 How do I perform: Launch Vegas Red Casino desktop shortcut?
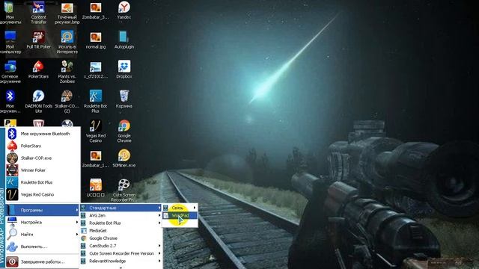point(96,131)
